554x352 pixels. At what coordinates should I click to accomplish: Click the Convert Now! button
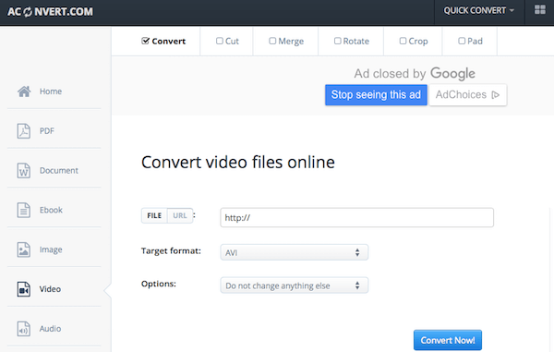tap(448, 340)
